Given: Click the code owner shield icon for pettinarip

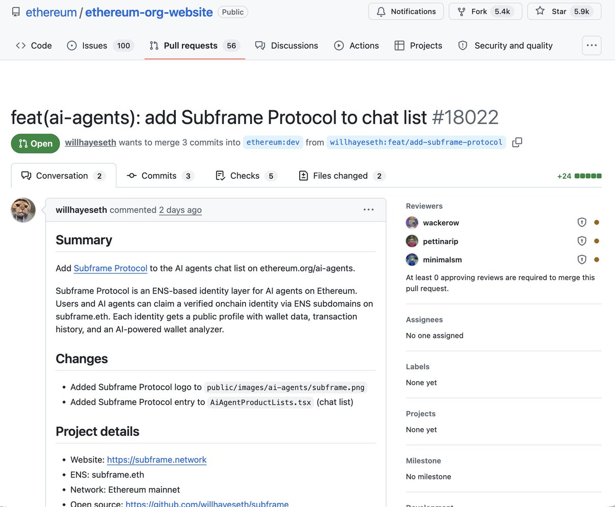Looking at the screenshot, I should (x=582, y=241).
